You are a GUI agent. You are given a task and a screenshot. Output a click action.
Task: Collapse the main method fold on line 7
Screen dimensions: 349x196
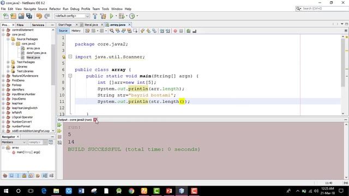click(x=70, y=76)
